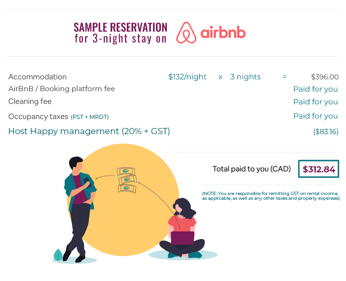This screenshot has height=281, width=346.
Task: Click the airbnb wordmark text
Action: [223, 33]
